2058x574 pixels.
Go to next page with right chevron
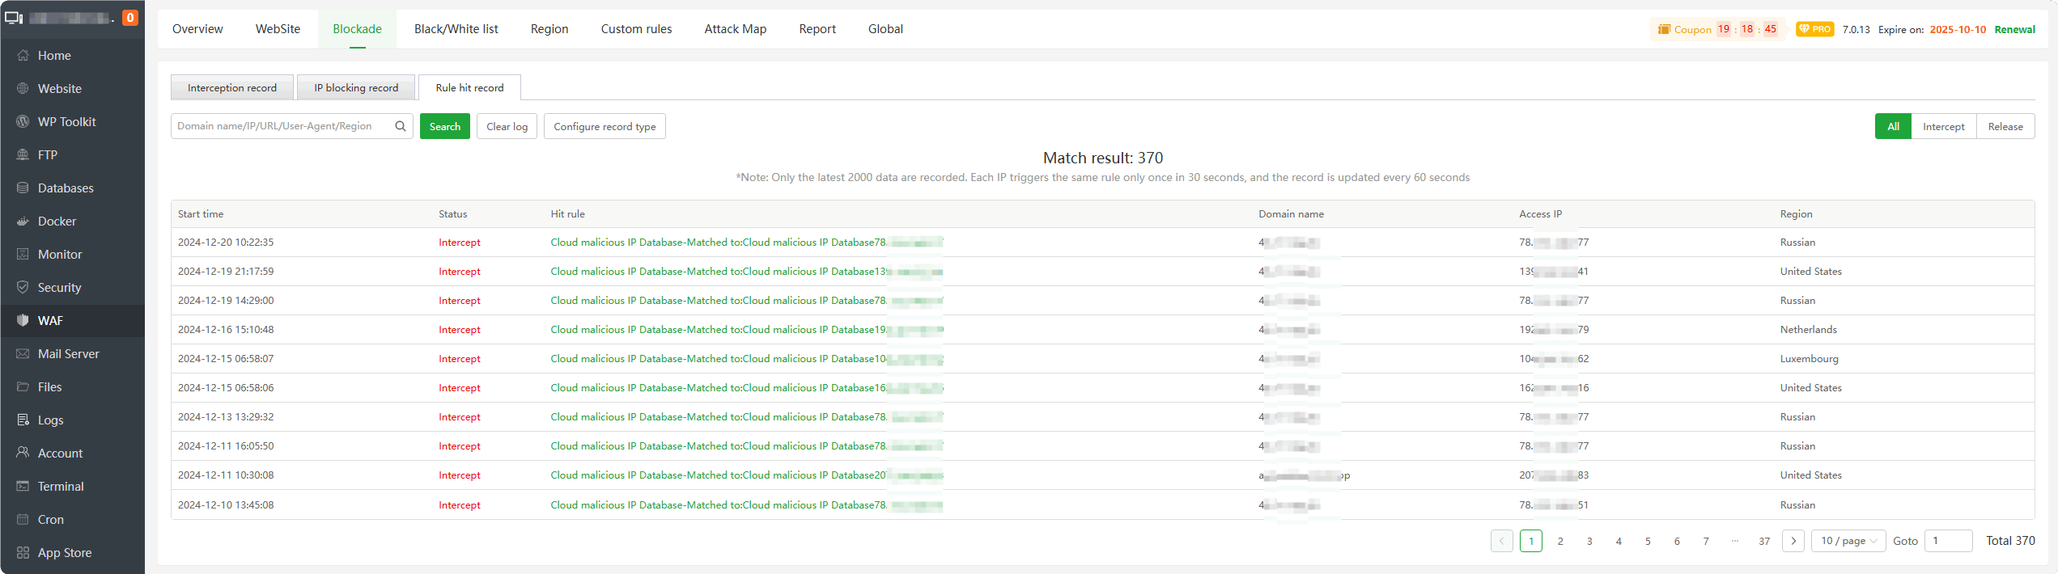pyautogui.click(x=1793, y=541)
